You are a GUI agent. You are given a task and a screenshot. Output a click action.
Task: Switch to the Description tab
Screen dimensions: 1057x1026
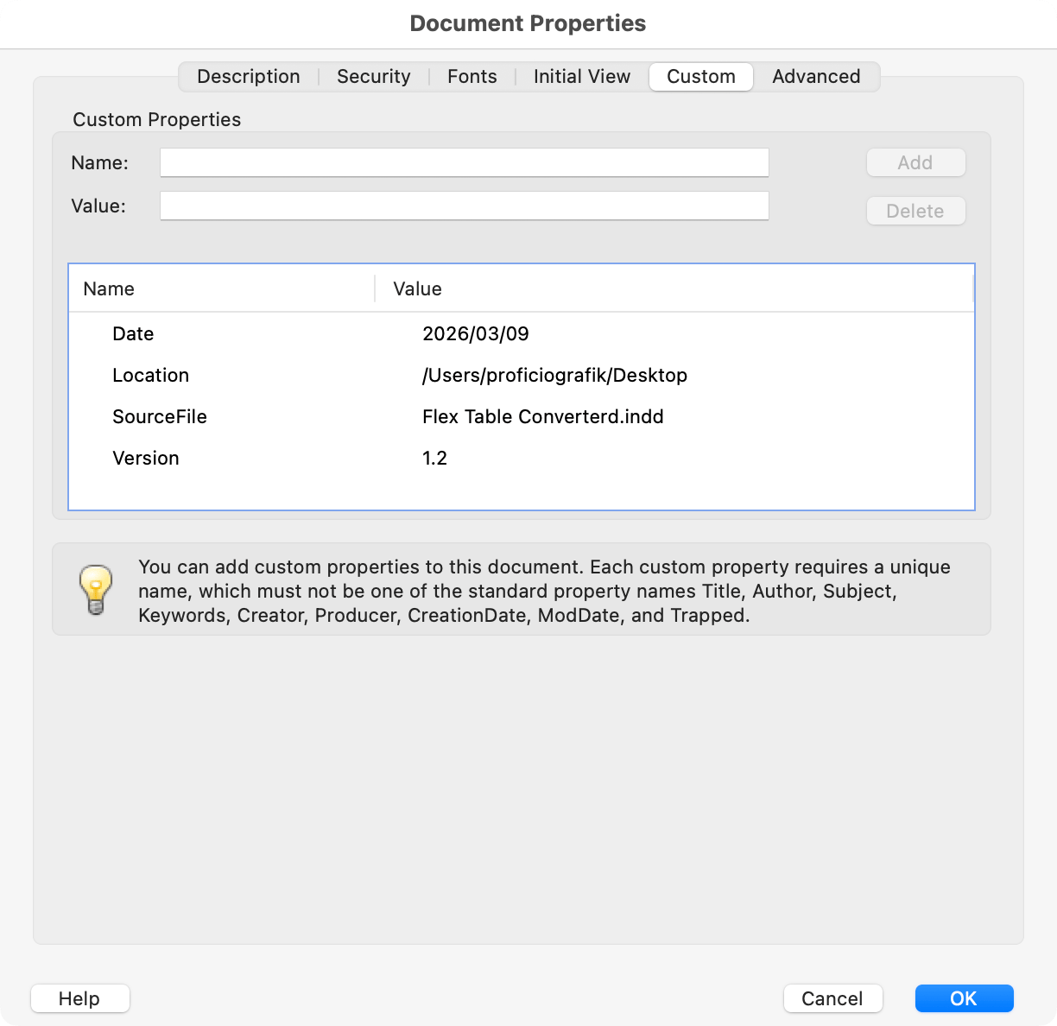pyautogui.click(x=249, y=76)
